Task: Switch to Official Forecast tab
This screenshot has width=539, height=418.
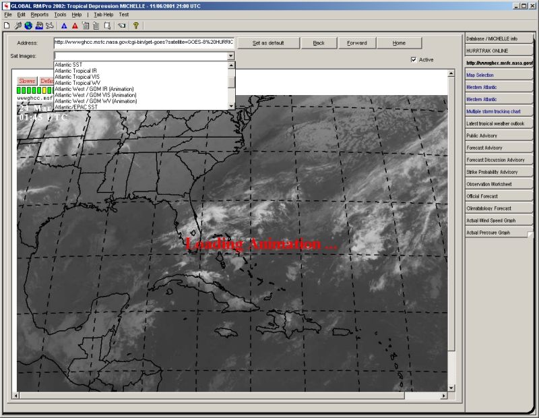Action: 499,196
